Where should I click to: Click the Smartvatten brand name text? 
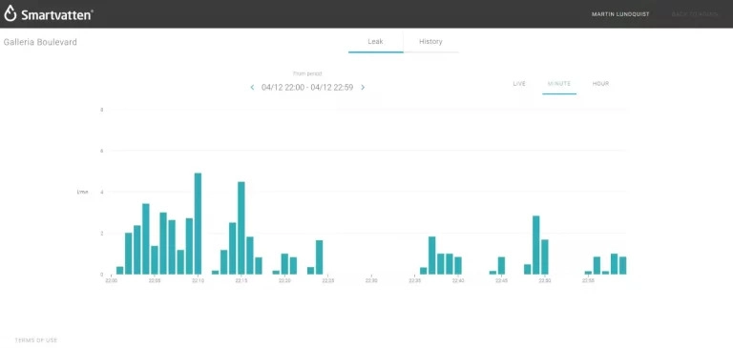pyautogui.click(x=57, y=14)
